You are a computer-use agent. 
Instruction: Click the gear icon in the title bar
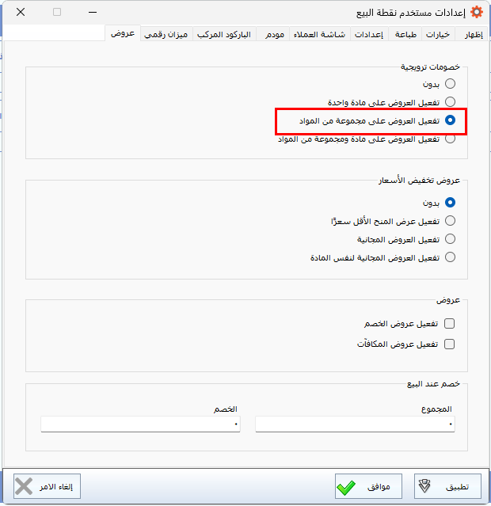476,13
